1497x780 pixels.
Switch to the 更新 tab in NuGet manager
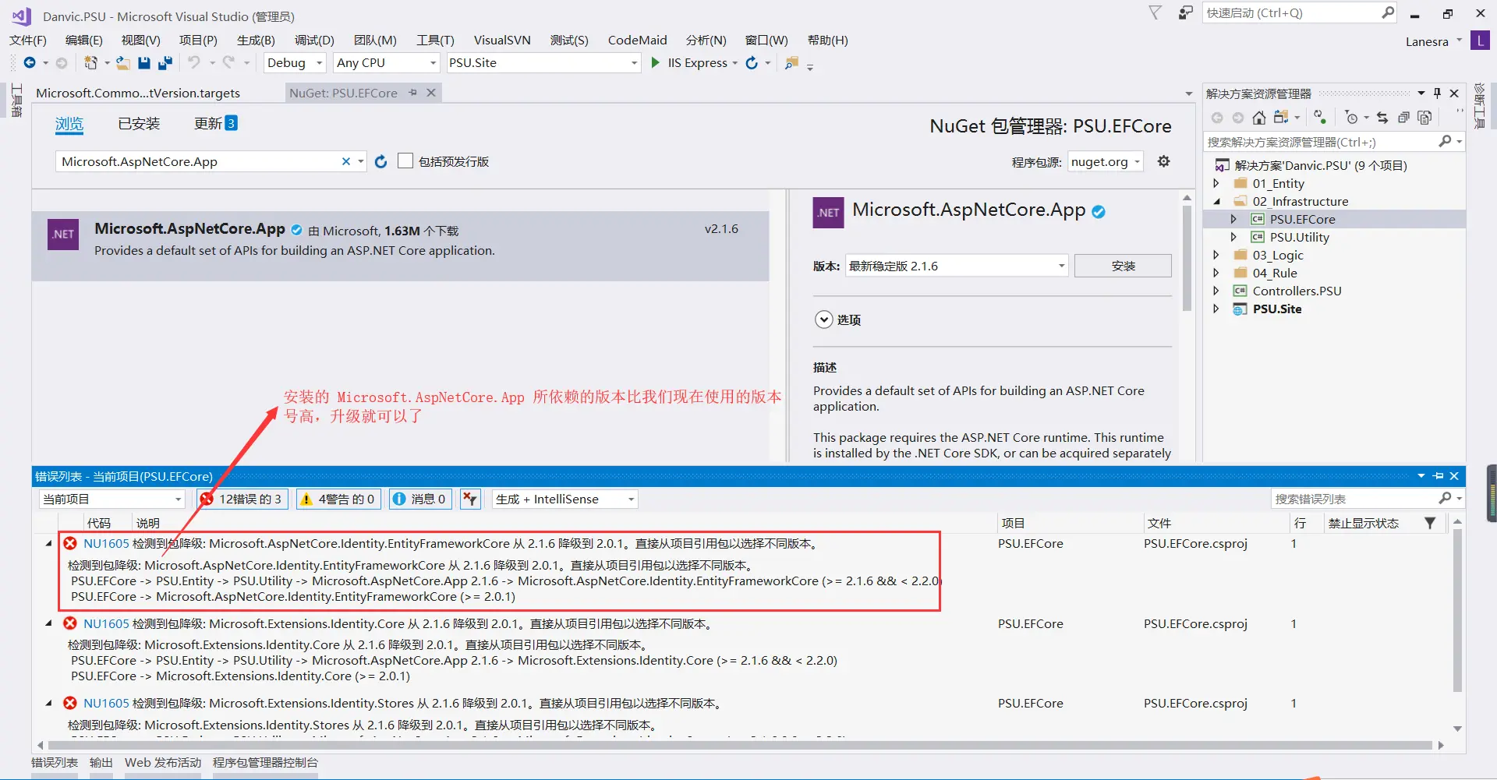pos(209,122)
